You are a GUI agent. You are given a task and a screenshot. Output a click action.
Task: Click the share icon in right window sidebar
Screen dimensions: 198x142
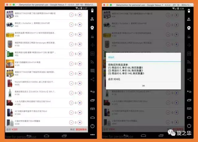click(x=189, y=80)
